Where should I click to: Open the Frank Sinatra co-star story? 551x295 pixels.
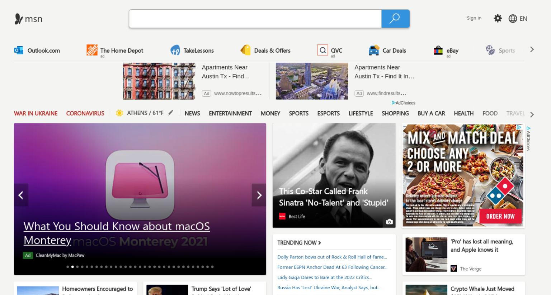[334, 197]
